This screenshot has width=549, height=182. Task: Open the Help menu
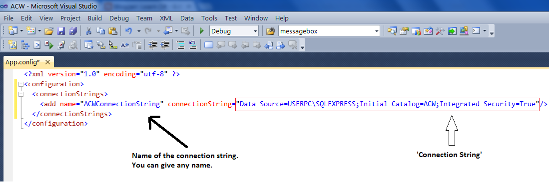282,18
